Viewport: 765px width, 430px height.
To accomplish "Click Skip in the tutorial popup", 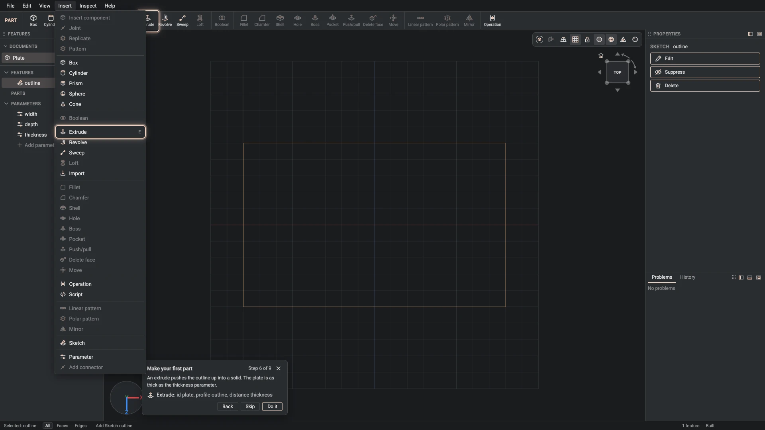I will tap(250, 407).
